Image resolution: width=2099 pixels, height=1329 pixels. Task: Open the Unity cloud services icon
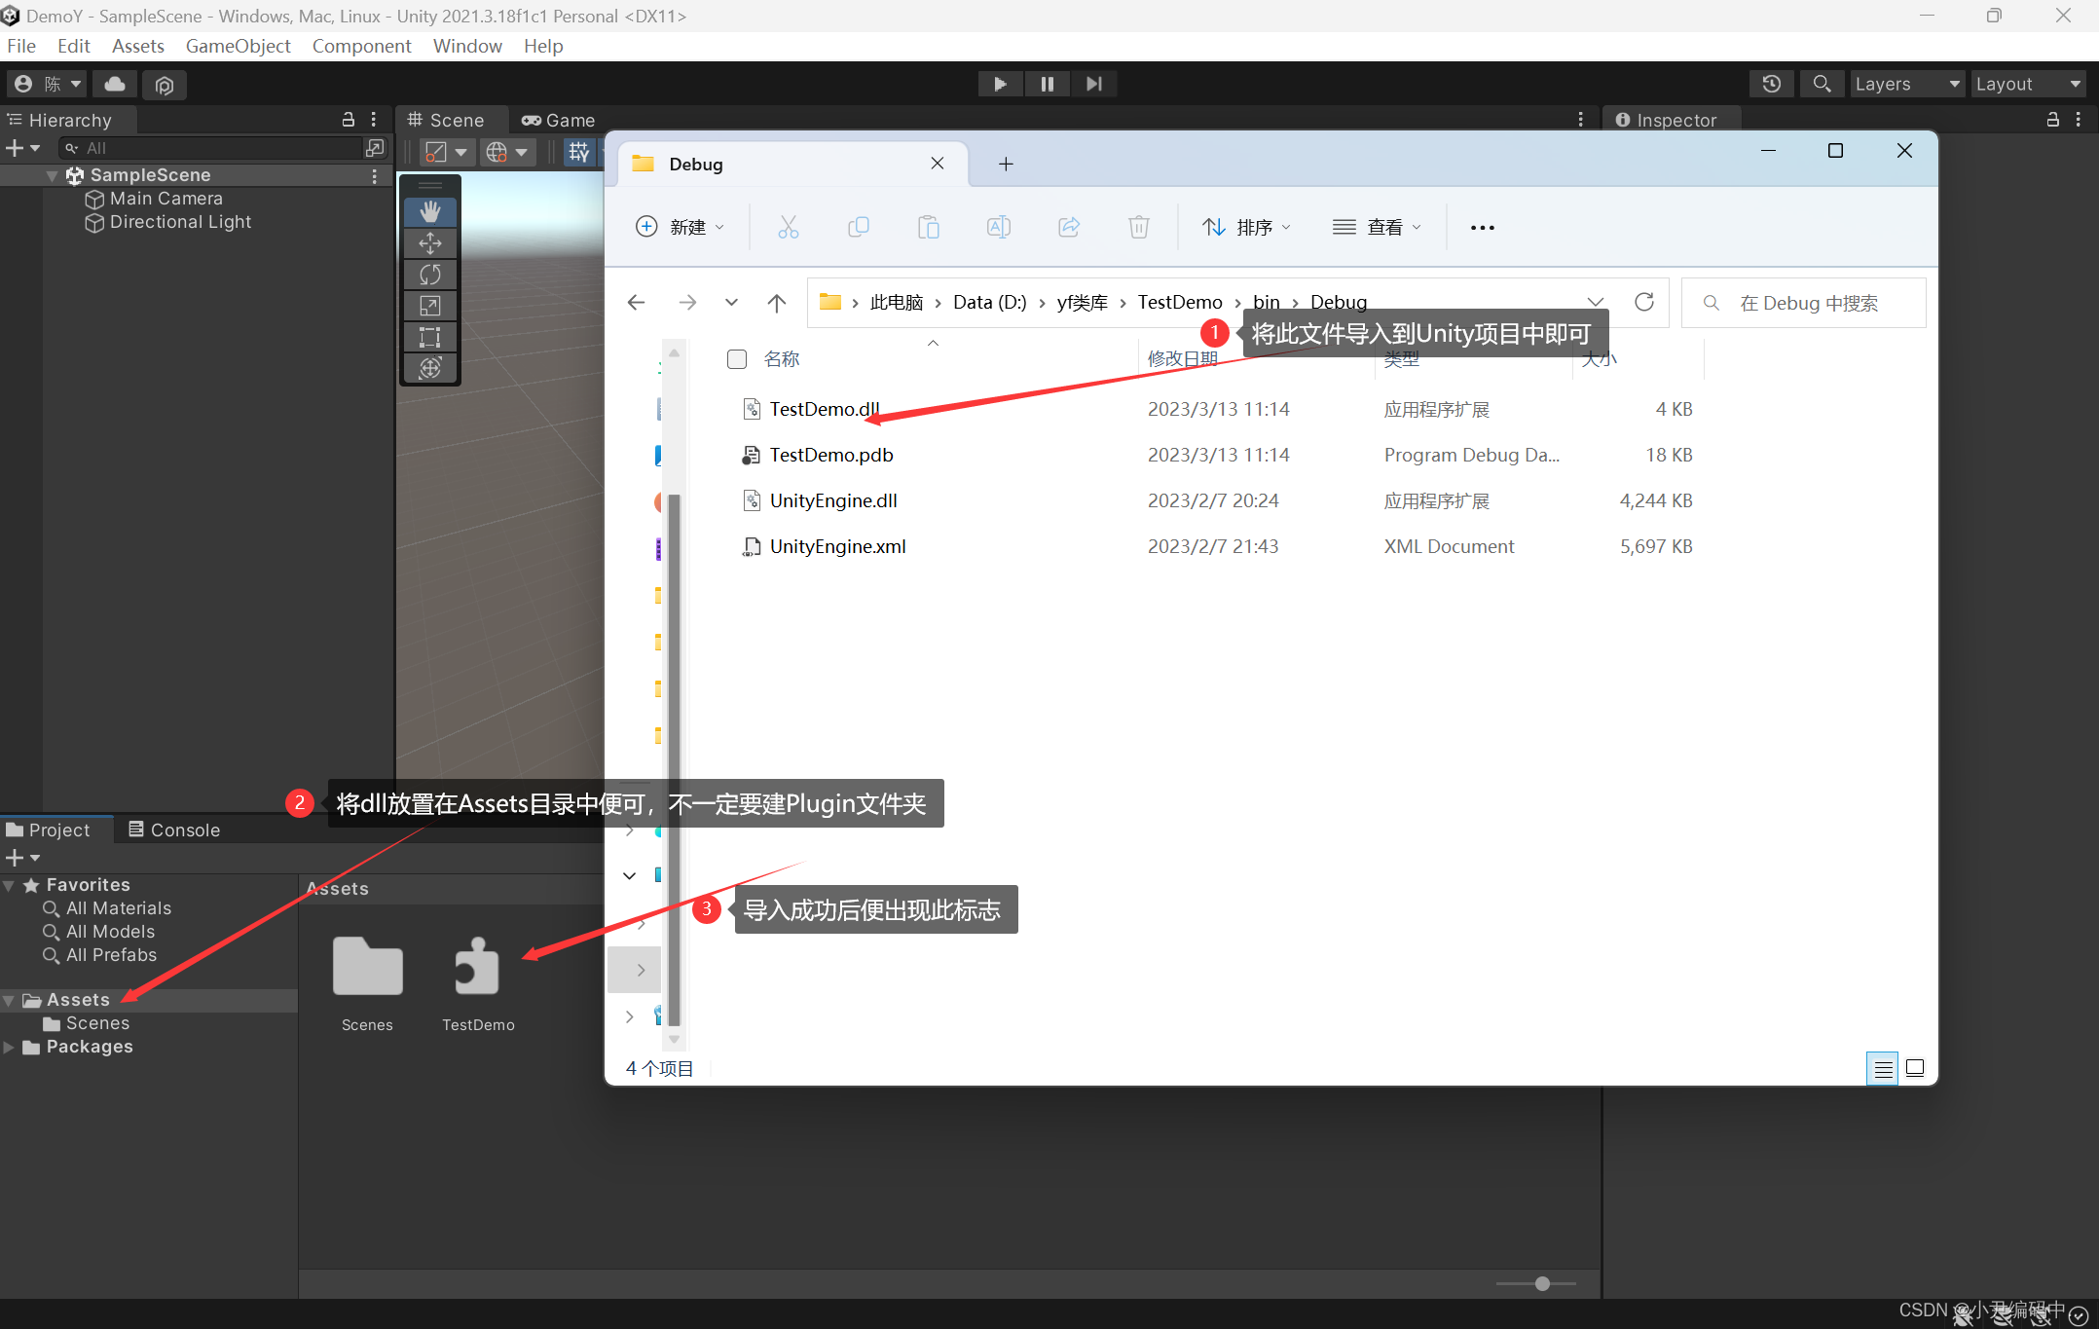pyautogui.click(x=115, y=84)
